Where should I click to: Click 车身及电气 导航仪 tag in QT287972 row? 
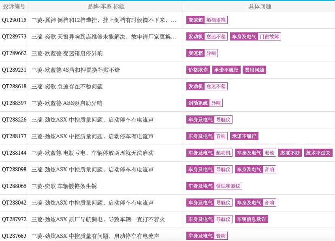[209, 219]
